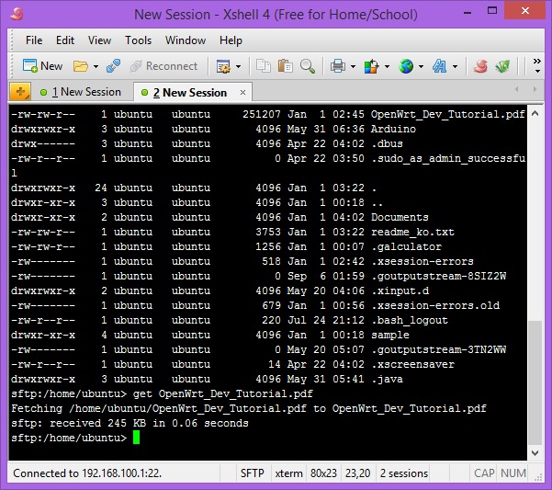
Task: Click the .dbus directory name
Action: [387, 143]
